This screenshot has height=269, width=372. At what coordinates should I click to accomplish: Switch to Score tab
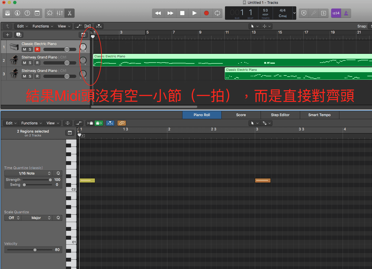pyautogui.click(x=241, y=115)
